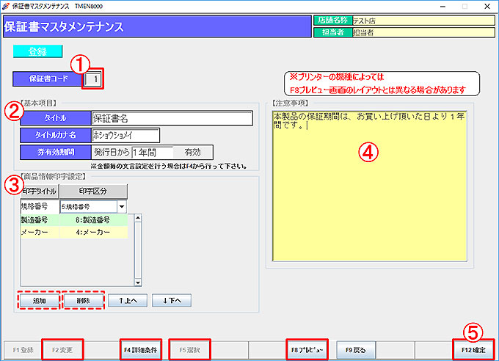Click the 削除 button
Viewport: 499px width, 361px height.
point(84,301)
